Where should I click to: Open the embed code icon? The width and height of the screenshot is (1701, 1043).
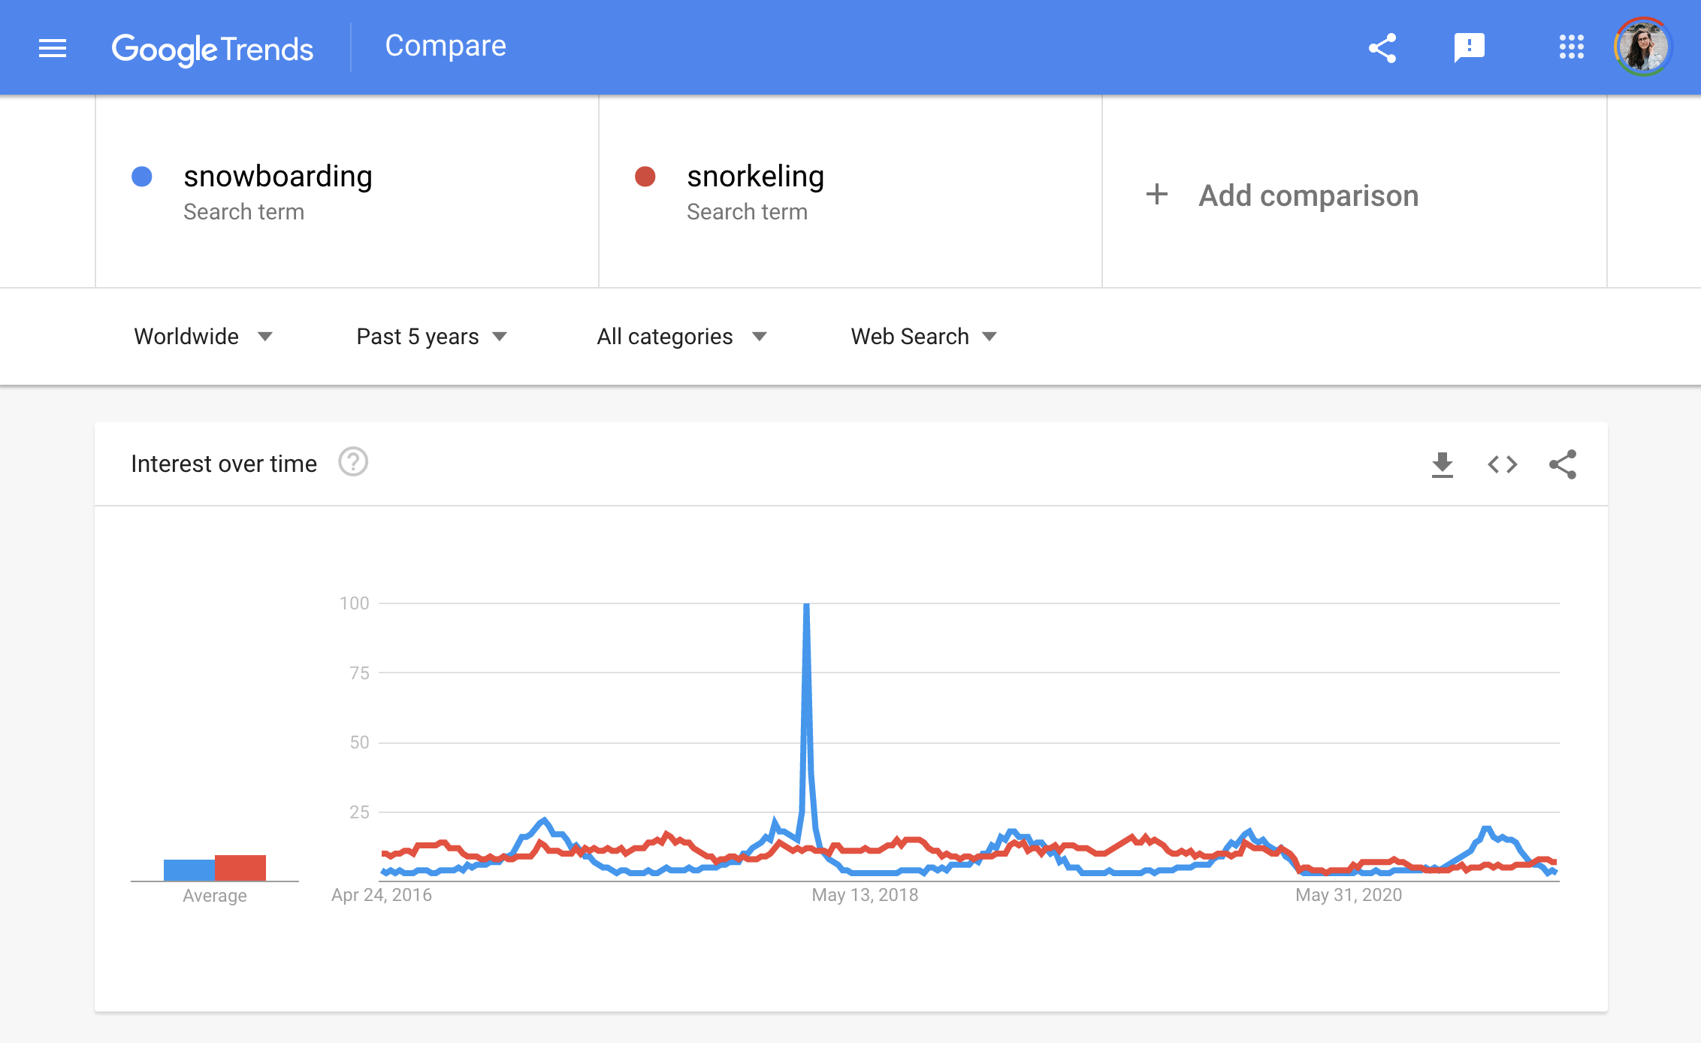tap(1503, 464)
